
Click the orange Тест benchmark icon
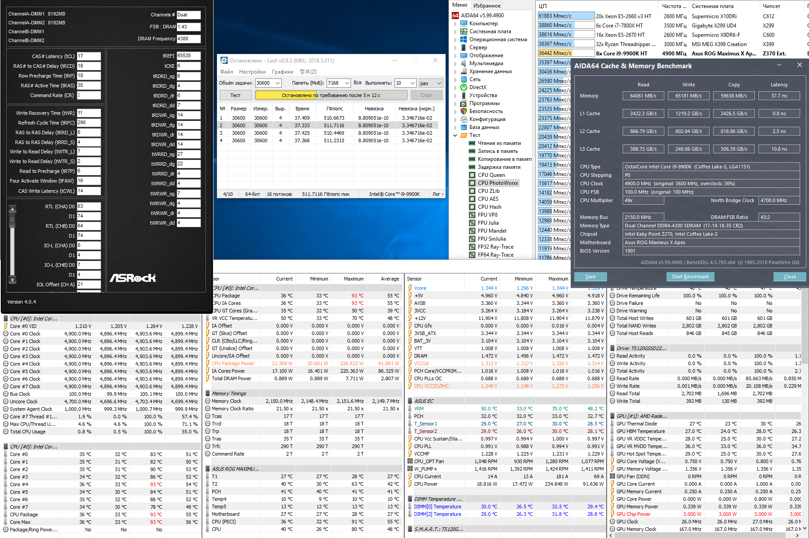tap(464, 135)
